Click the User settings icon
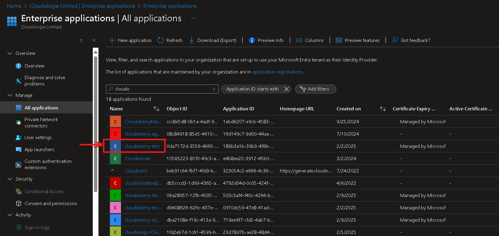The image size is (499, 236). click(18, 138)
